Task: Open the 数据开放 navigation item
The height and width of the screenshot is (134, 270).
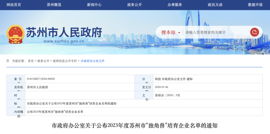Action: (x=255, y=5)
